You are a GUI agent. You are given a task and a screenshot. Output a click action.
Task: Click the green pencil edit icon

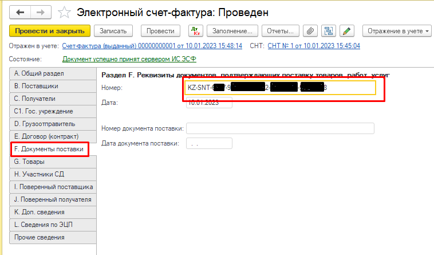[347, 30]
